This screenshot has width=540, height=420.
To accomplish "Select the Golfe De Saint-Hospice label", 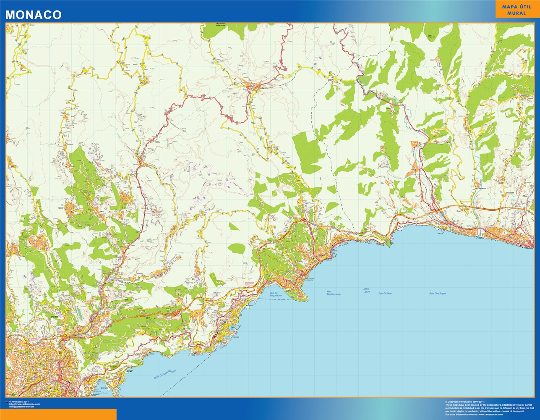I will pyautogui.click(x=164, y=375).
